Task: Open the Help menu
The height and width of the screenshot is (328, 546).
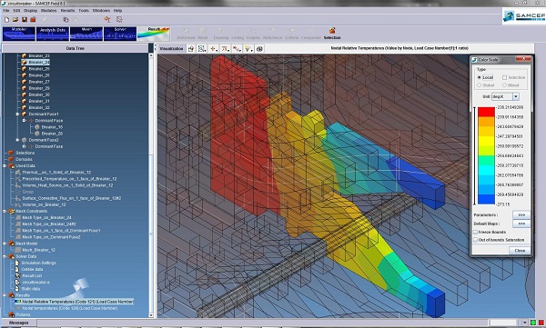Action: pos(117,10)
